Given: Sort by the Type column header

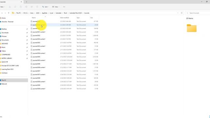Looking at the screenshot, I should coord(78,18).
